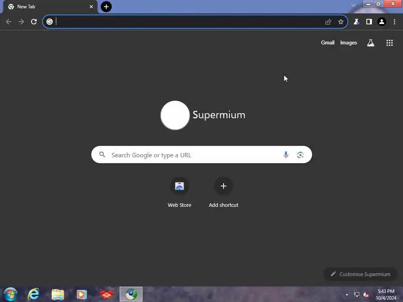Close the New Tab tab
Viewport: 403px width, 302px height.
(91, 7)
